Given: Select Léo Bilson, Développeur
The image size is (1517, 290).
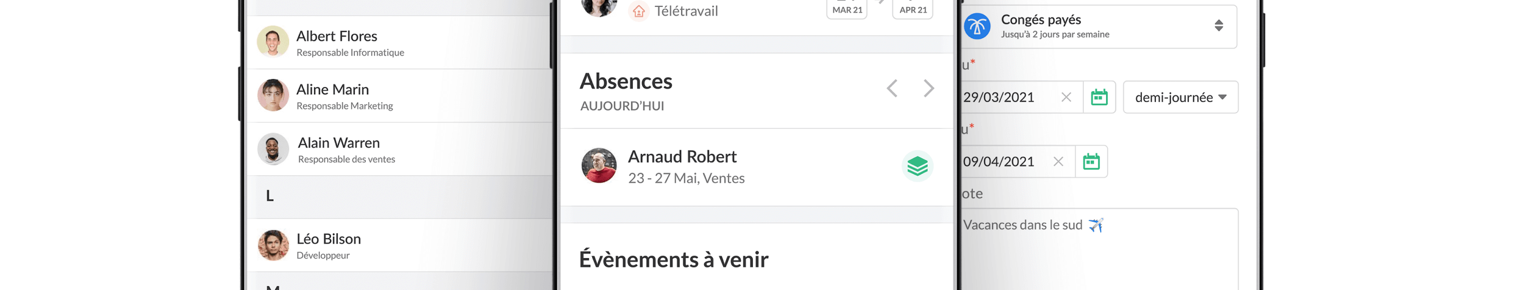Looking at the screenshot, I should point(399,245).
